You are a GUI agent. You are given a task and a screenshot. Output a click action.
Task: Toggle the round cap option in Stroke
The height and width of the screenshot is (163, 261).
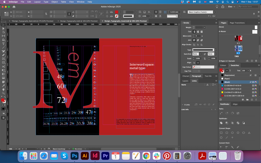198,32
